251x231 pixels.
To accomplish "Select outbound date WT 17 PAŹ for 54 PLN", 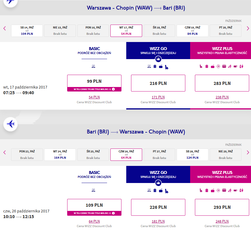I will tap(126, 31).
